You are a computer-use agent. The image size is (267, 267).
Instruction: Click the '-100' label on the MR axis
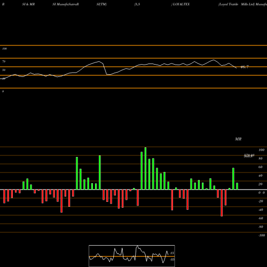click(262, 235)
